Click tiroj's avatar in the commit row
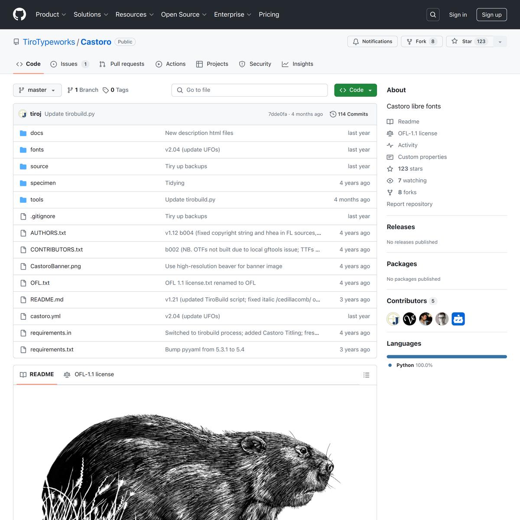 23,114
